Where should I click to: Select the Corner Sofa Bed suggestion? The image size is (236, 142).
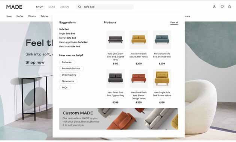(x=67, y=38)
